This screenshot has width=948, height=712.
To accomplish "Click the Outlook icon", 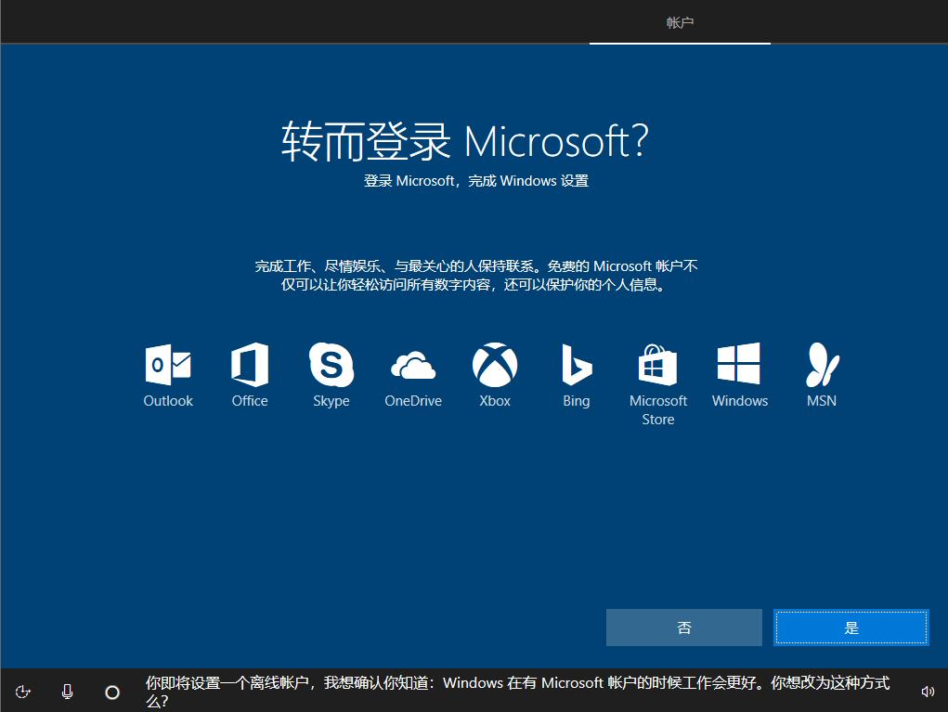I will point(167,365).
